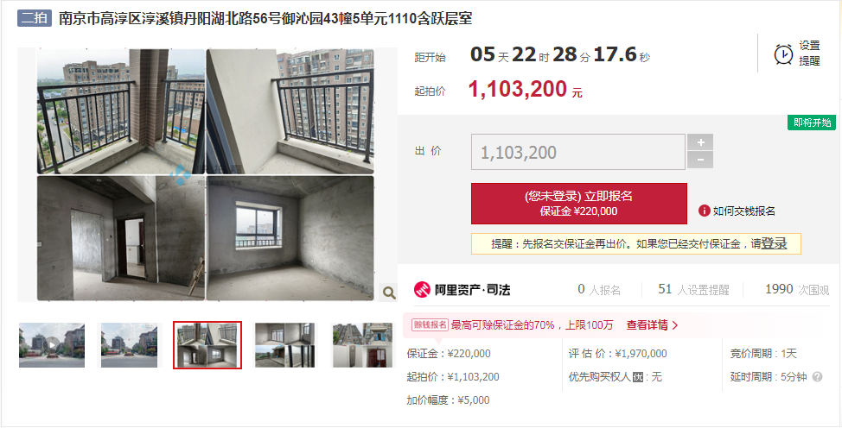
Task: Select the second street view thumbnail
Action: 130,345
